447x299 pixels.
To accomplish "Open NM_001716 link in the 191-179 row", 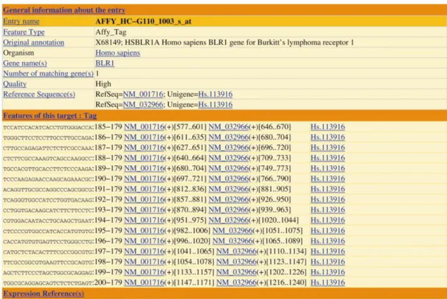I will click(144, 189).
